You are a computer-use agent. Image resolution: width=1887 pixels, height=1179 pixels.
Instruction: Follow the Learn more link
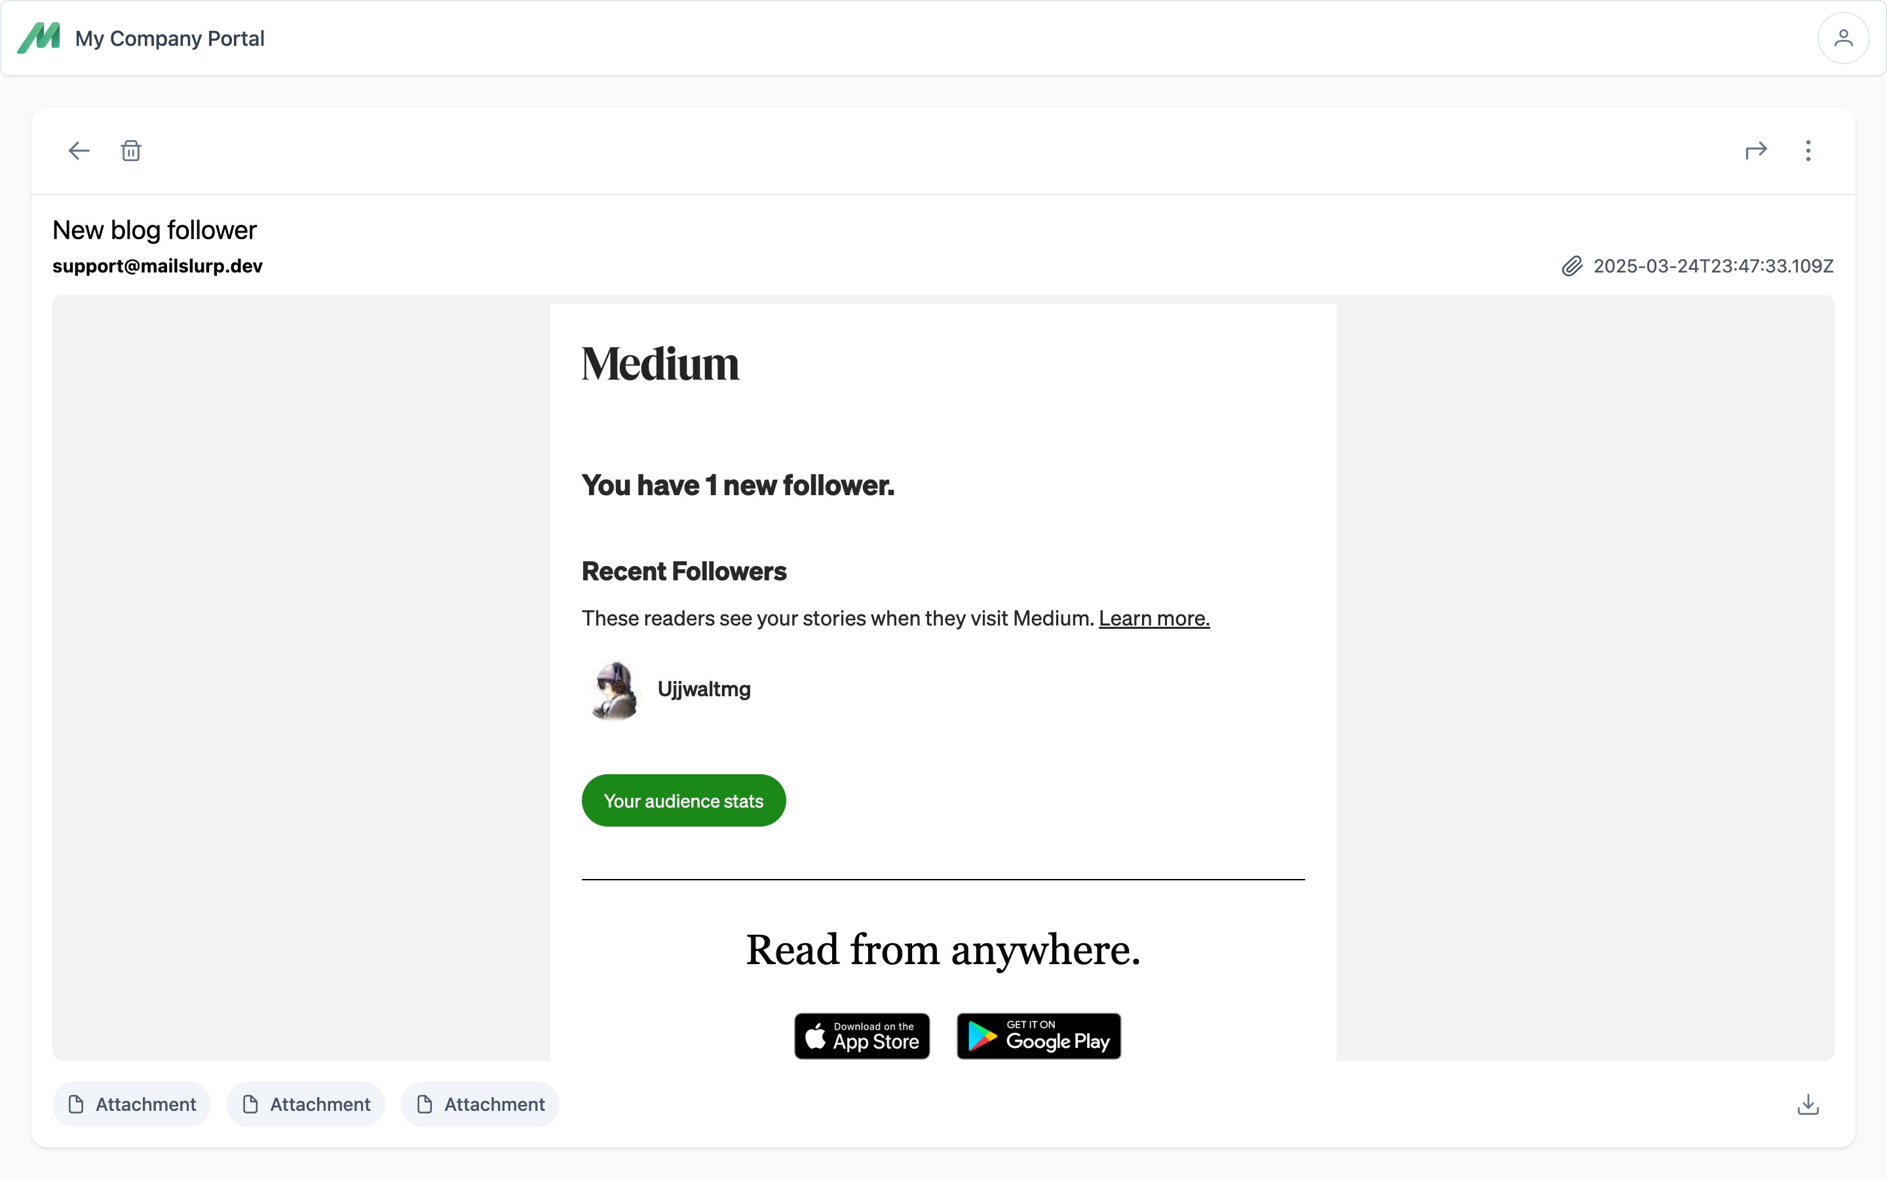1154,618
